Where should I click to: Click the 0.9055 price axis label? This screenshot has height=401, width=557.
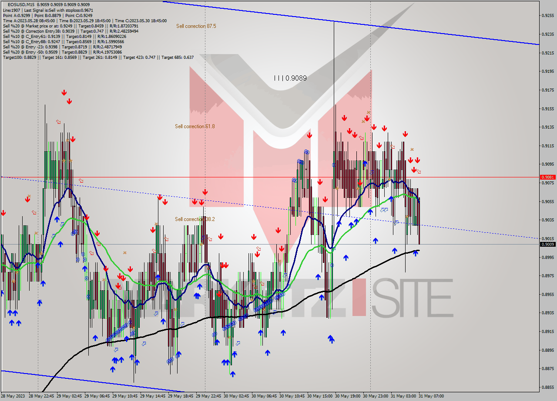[547, 201]
